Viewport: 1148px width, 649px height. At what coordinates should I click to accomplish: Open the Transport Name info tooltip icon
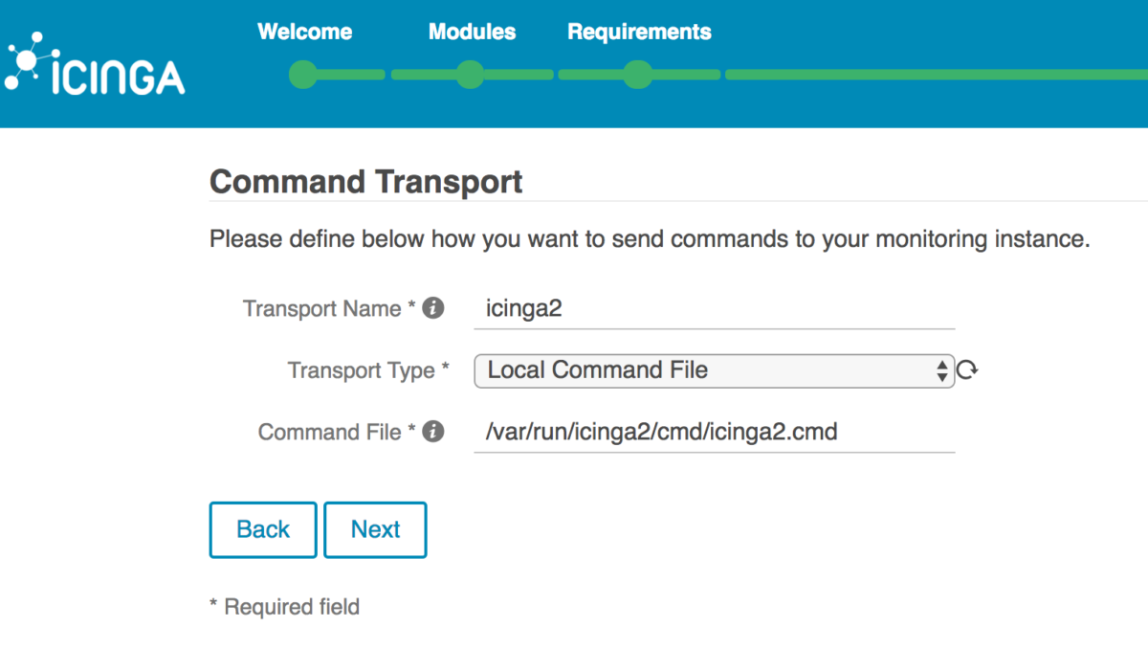(x=433, y=308)
